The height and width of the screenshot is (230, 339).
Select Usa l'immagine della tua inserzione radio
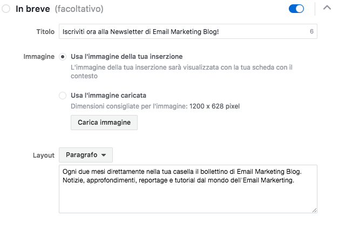pos(63,57)
